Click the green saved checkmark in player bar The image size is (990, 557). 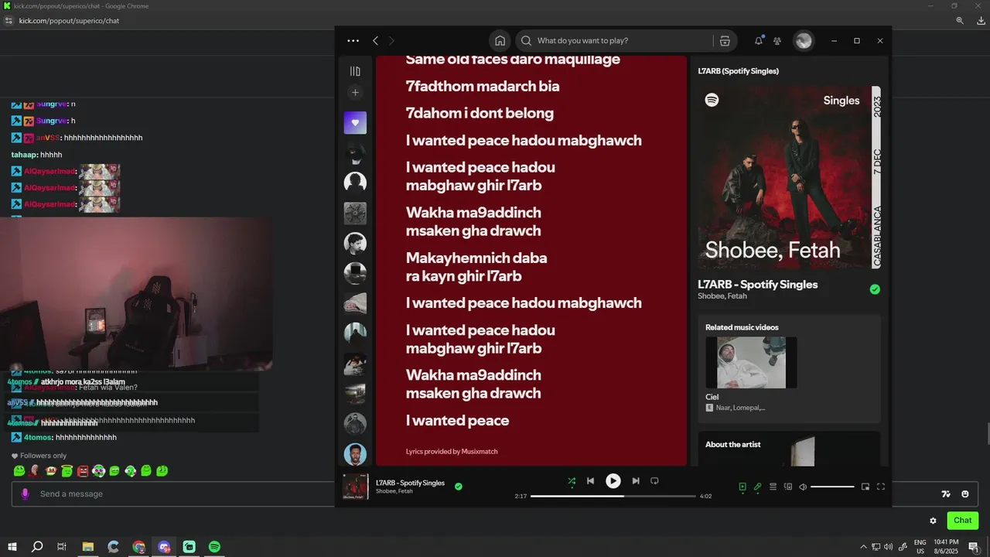(459, 487)
